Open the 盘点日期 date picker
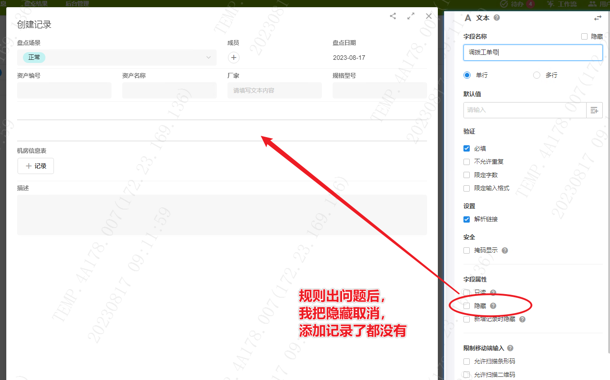This screenshot has height=380, width=610. pos(378,58)
